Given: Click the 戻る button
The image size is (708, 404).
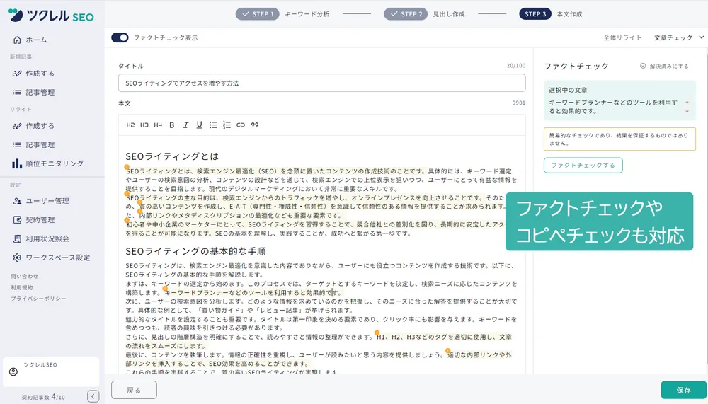Looking at the screenshot, I should click(134, 390).
